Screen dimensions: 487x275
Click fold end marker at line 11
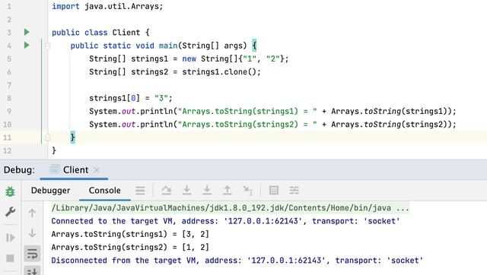[47, 137]
